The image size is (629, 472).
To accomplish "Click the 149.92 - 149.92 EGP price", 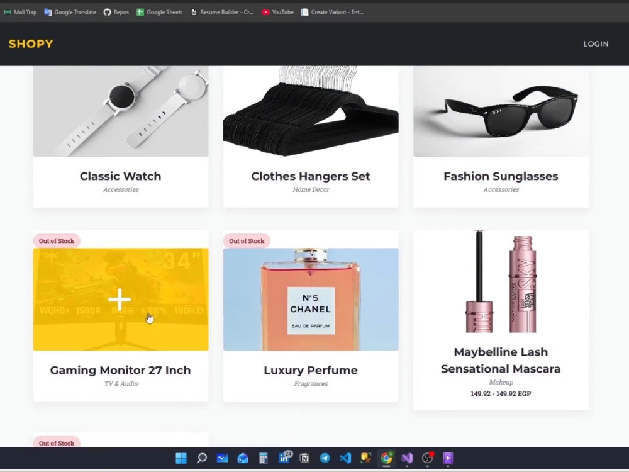I will (x=501, y=394).
